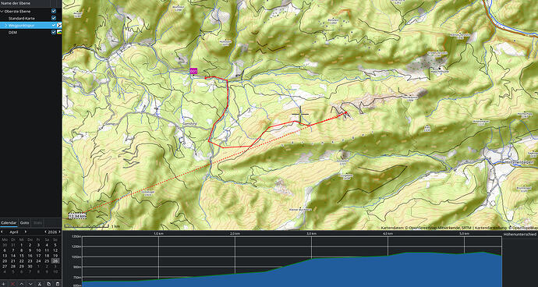Switch to the Goto tab
The width and height of the screenshot is (538, 287).
(24, 223)
